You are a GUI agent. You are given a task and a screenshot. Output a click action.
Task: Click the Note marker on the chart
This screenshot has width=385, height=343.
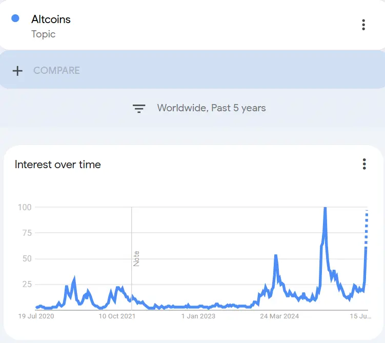tap(136, 258)
